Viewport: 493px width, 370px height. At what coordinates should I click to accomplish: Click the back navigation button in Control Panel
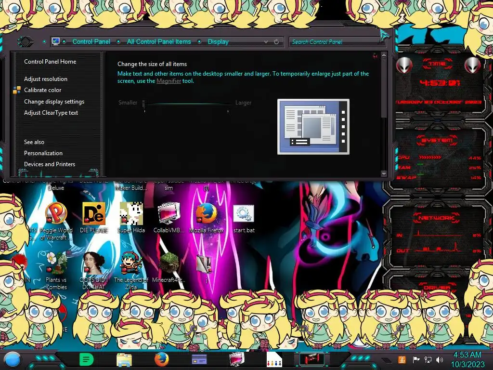[26, 41]
